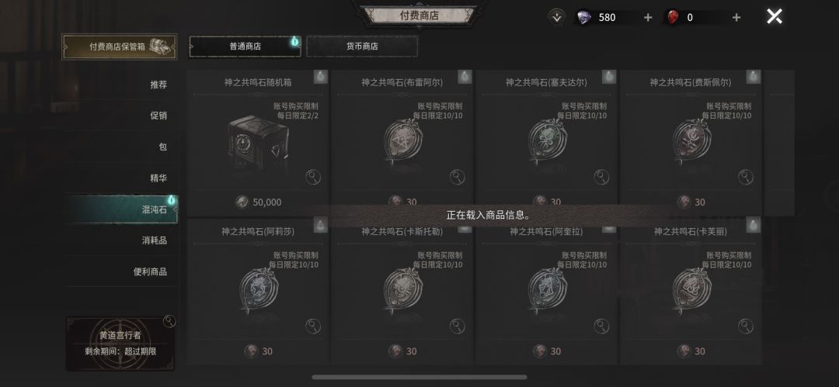This screenshot has width=839, height=387.
Task: Buy the random box for 50,000
Action: 259,202
